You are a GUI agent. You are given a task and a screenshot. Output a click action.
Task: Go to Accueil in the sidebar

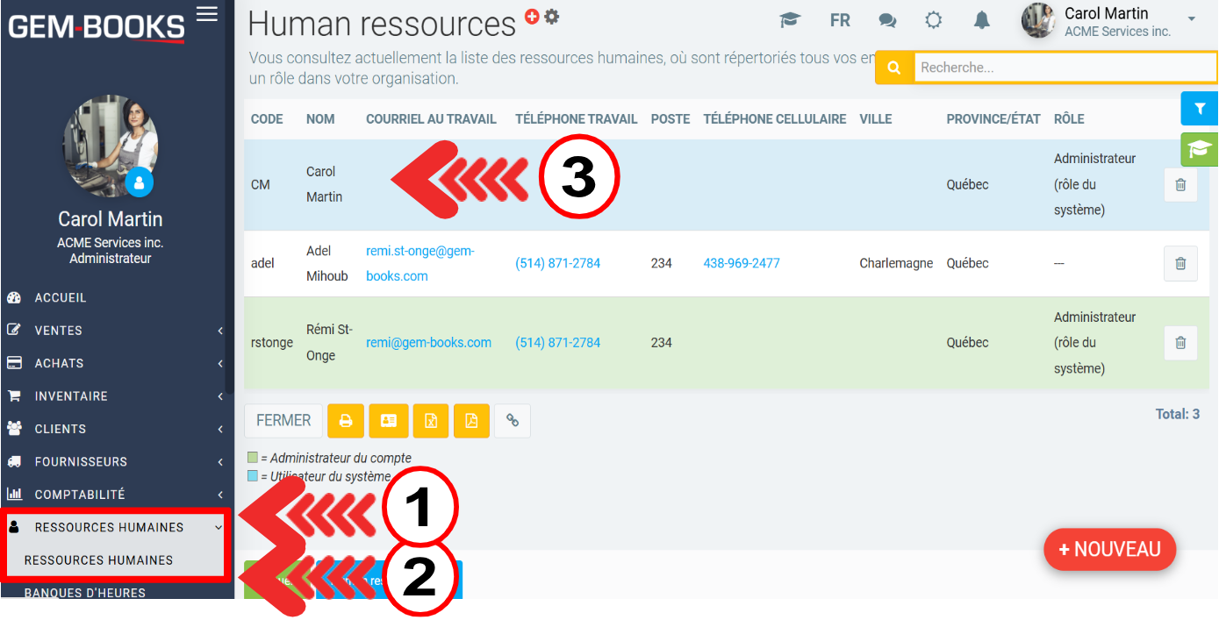(x=61, y=298)
